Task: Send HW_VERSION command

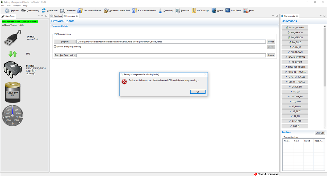Action: [295, 32]
